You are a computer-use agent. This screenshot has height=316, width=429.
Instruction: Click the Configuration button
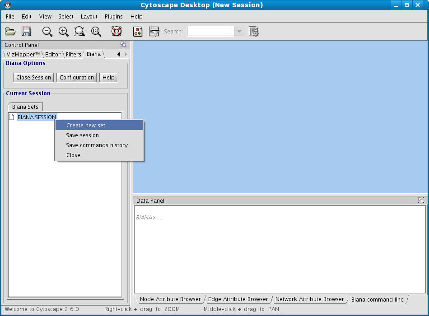pyautogui.click(x=77, y=78)
